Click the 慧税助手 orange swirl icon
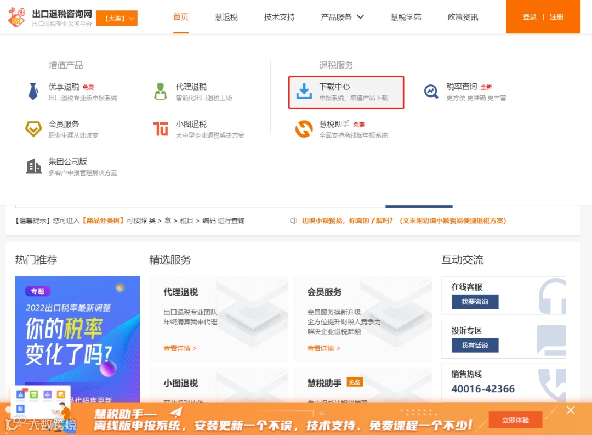The height and width of the screenshot is (435, 592). (x=304, y=129)
